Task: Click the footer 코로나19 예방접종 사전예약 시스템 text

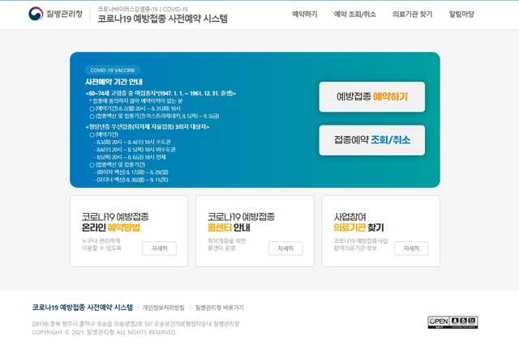Action: coord(83,308)
